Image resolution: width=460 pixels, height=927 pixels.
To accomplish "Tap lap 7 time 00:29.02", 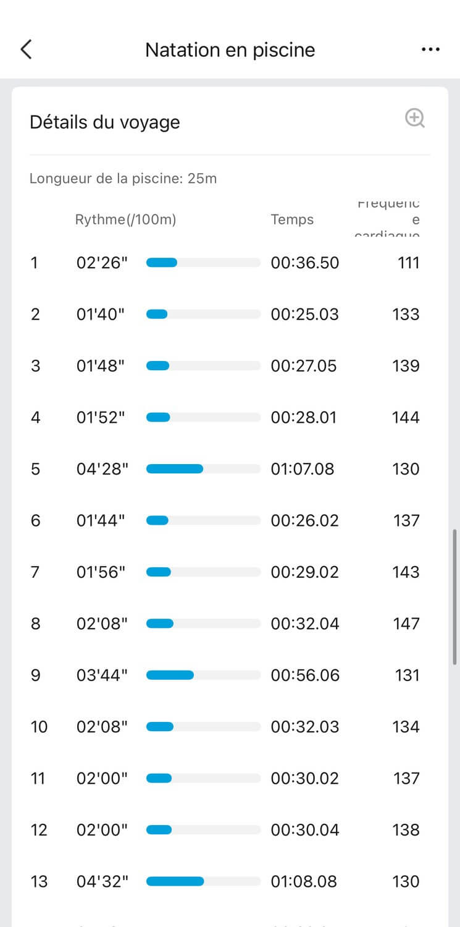I will (x=305, y=572).
